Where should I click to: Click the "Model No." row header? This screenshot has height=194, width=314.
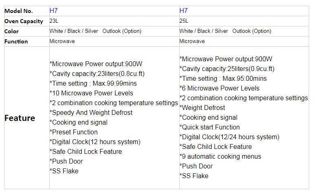19,11
